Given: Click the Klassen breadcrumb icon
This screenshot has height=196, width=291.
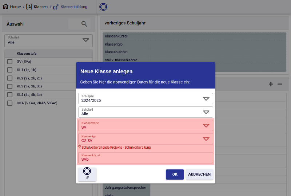Looking at the screenshot, I should pyautogui.click(x=29, y=7).
